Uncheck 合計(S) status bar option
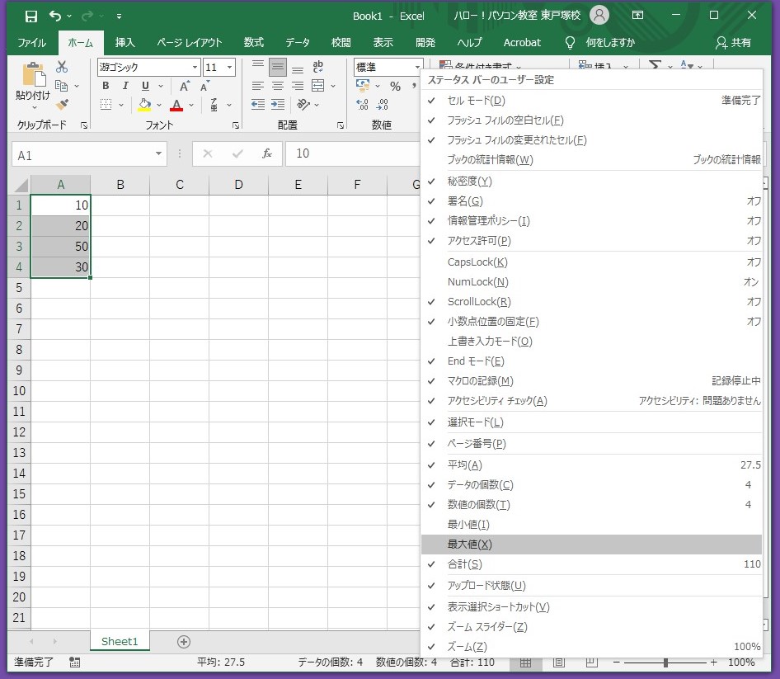 pyautogui.click(x=591, y=564)
